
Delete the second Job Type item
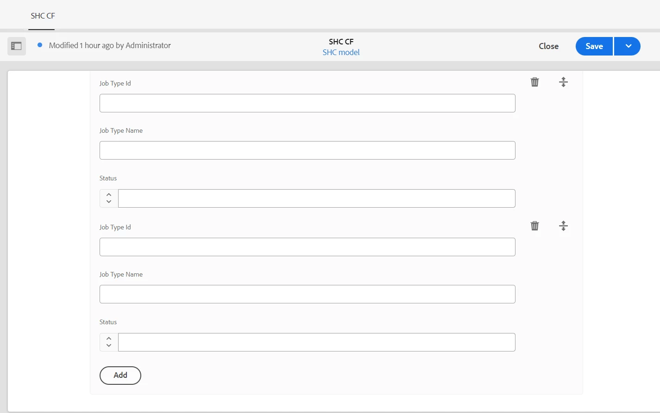coord(534,226)
